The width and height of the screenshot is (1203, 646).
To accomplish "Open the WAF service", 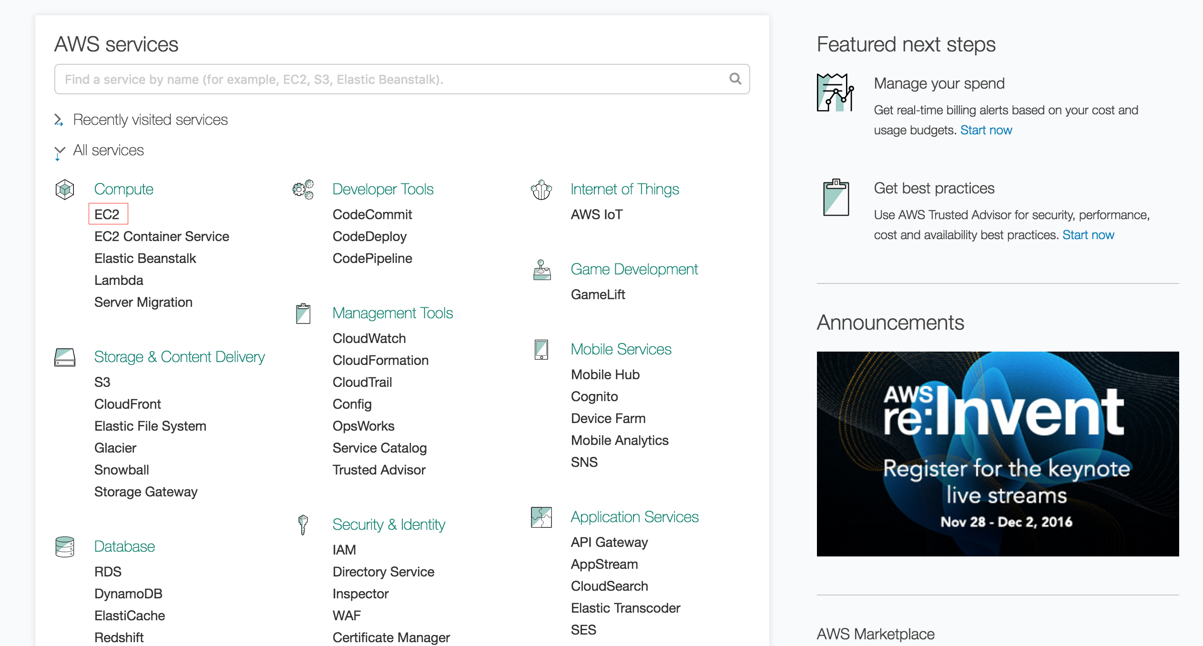I will point(347,616).
